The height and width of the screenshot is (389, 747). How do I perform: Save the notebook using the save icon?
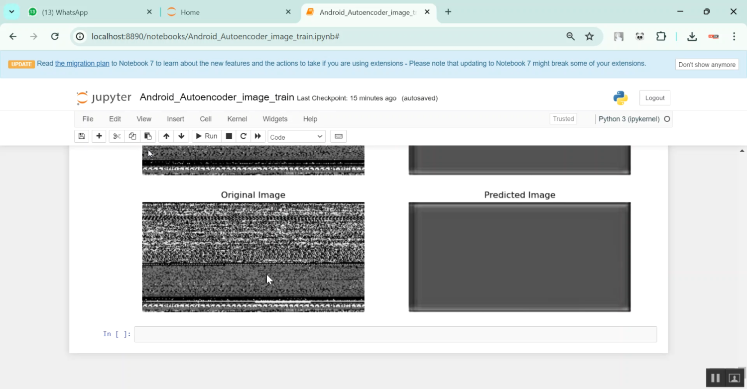[x=82, y=136]
